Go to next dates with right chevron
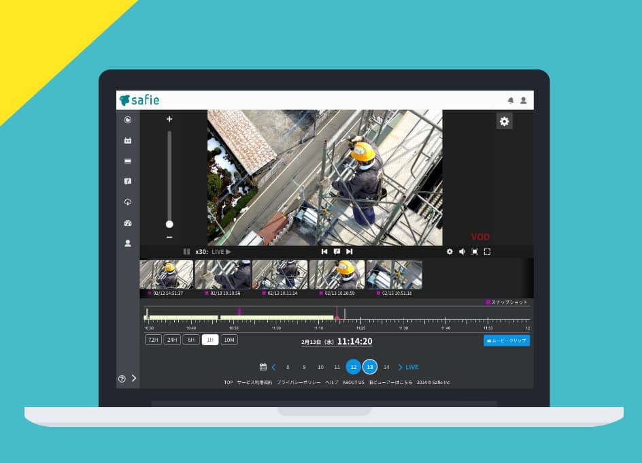Image resolution: width=642 pixels, height=463 pixels. (400, 367)
